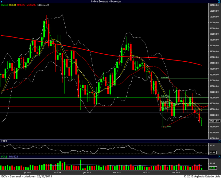This screenshot has height=178, width=221.
Task: Click the MMS22 volume average label
Action: coord(14,157)
